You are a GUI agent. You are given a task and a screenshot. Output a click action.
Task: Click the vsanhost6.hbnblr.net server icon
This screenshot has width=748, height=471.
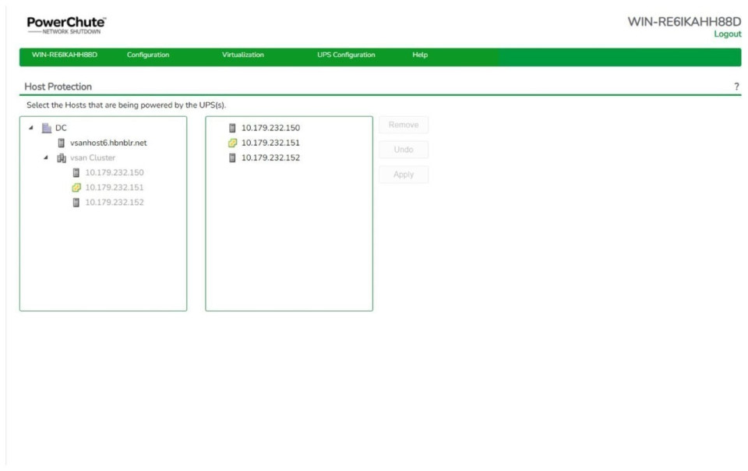pyautogui.click(x=62, y=143)
